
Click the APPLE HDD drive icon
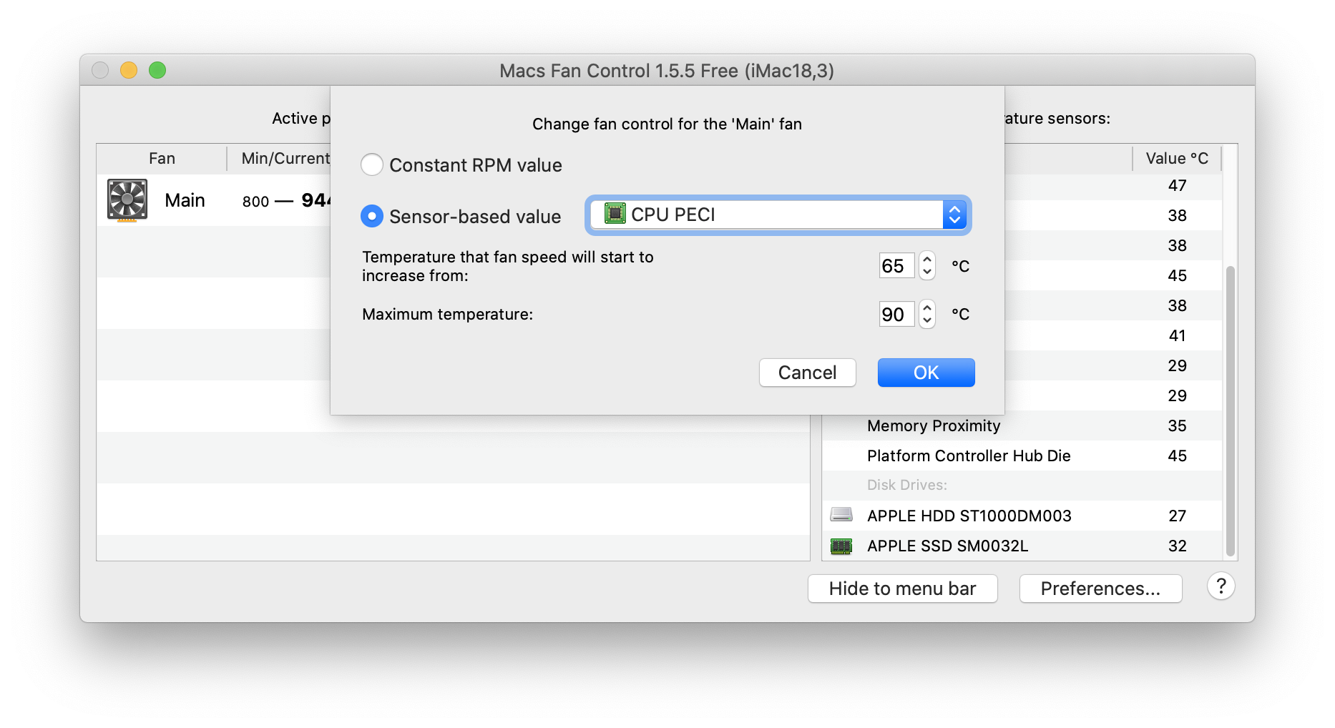pyautogui.click(x=841, y=515)
